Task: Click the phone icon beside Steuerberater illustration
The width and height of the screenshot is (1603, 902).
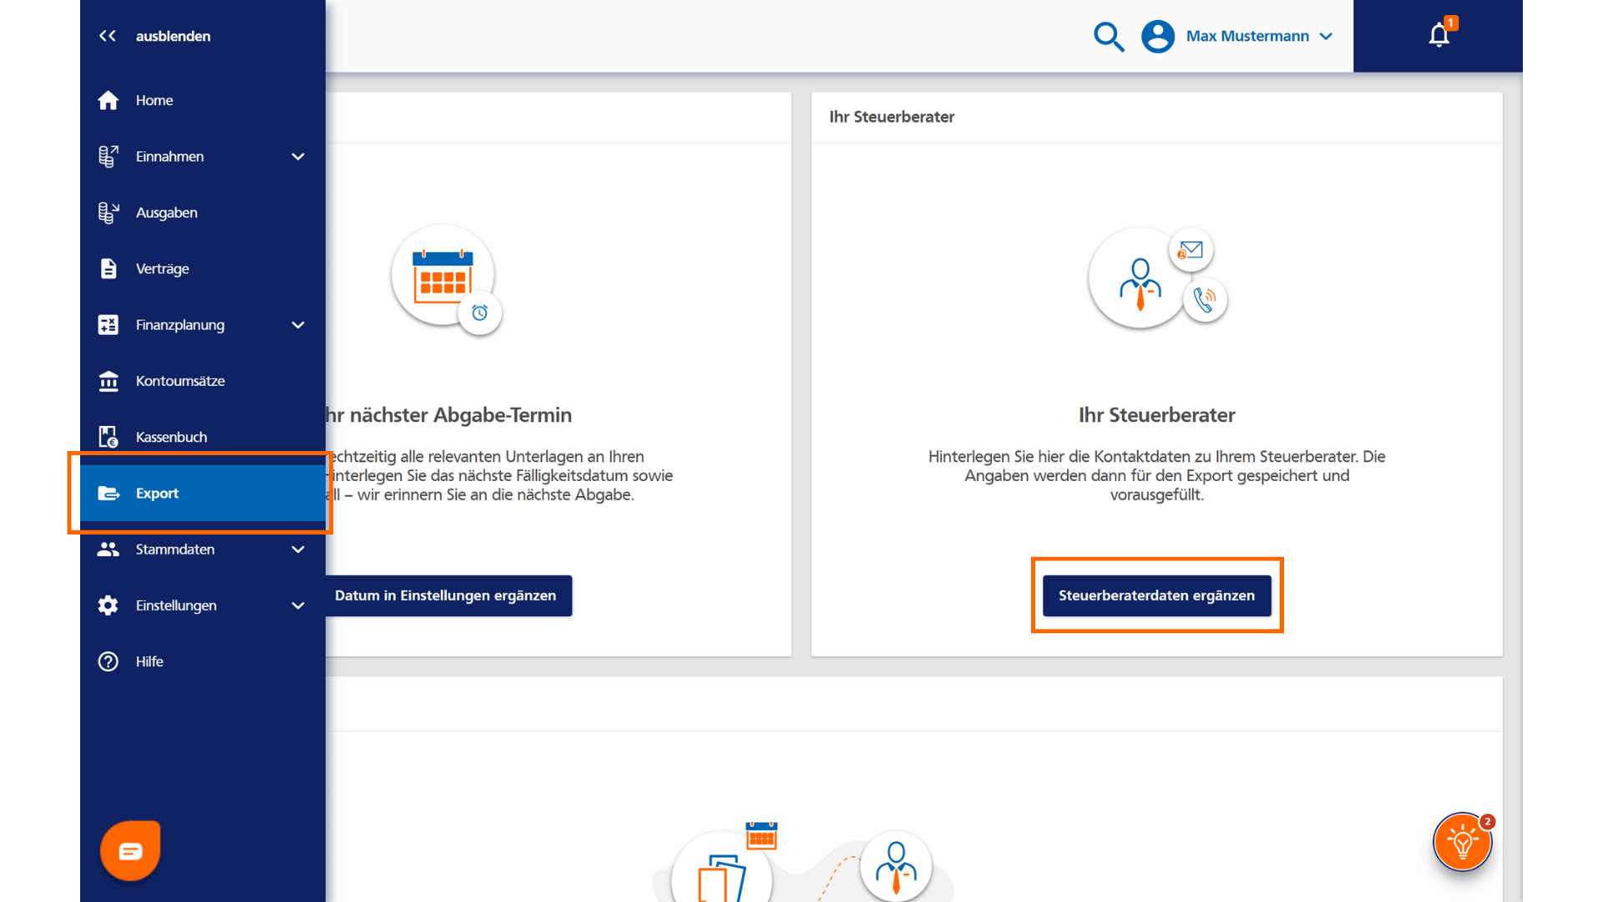Action: click(x=1205, y=299)
